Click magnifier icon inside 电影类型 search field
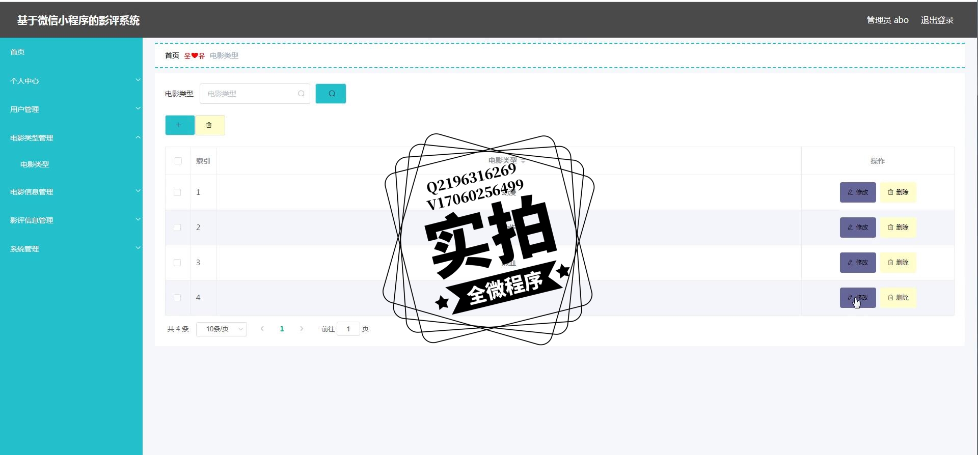 [301, 94]
